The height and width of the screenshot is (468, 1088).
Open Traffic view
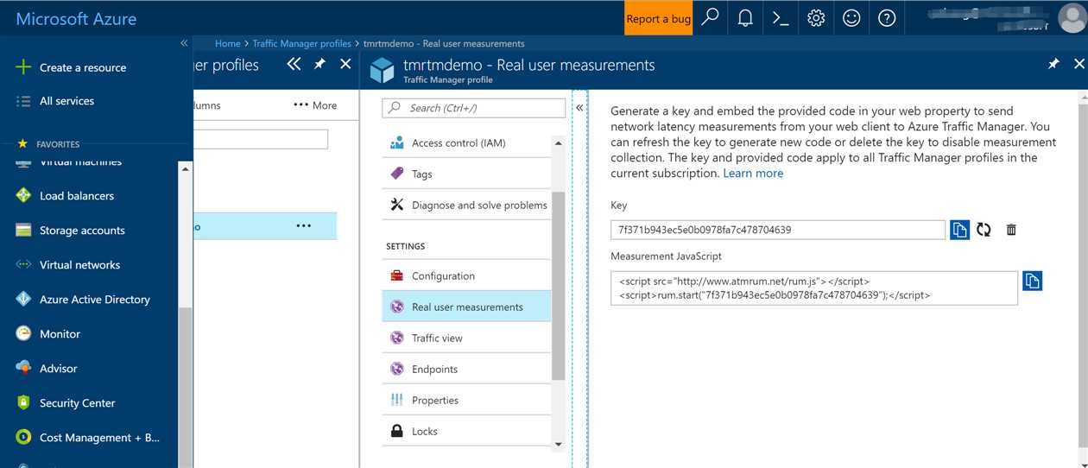click(x=466, y=338)
